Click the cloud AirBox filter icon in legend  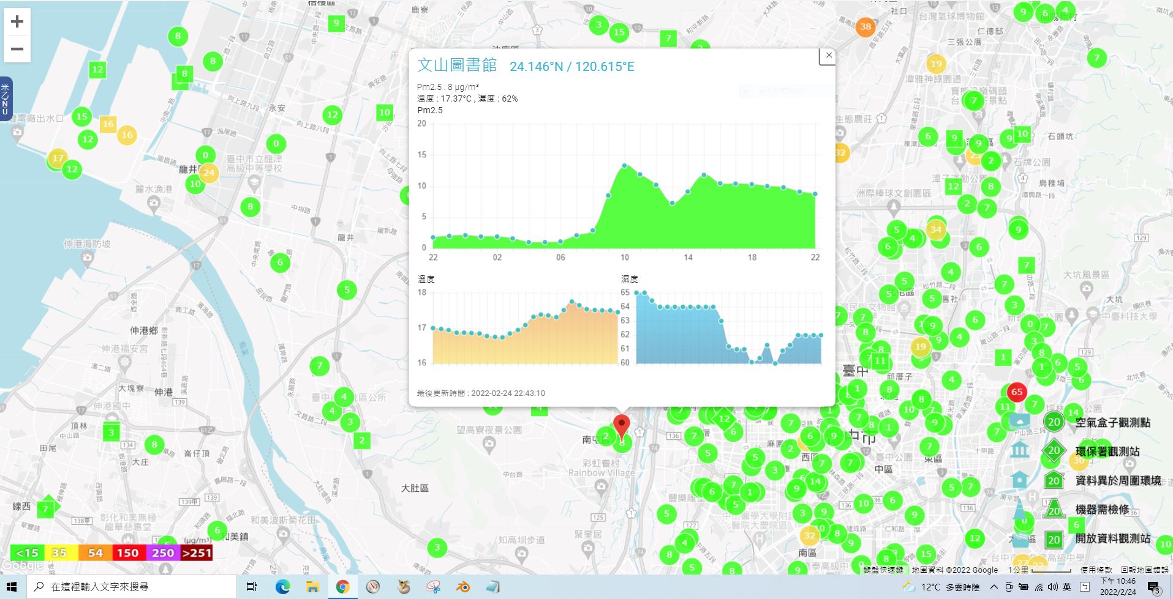tap(1020, 421)
